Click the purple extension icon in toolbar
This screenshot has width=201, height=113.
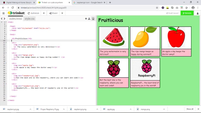pyautogui.click(x=163, y=8)
